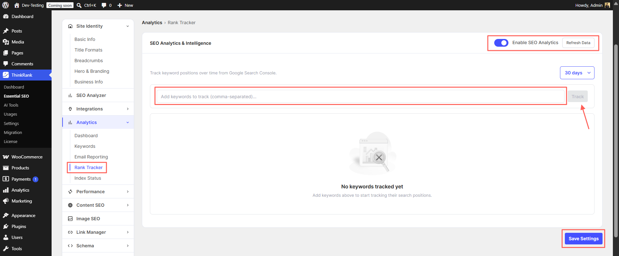The width and height of the screenshot is (619, 256).
Task: Open the Dev-Testing home icon
Action: (x=17, y=5)
